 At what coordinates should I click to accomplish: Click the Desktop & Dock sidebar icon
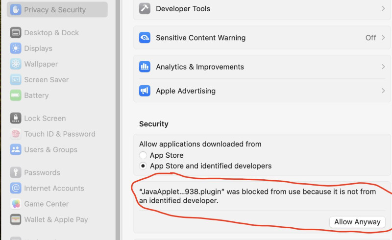16,33
